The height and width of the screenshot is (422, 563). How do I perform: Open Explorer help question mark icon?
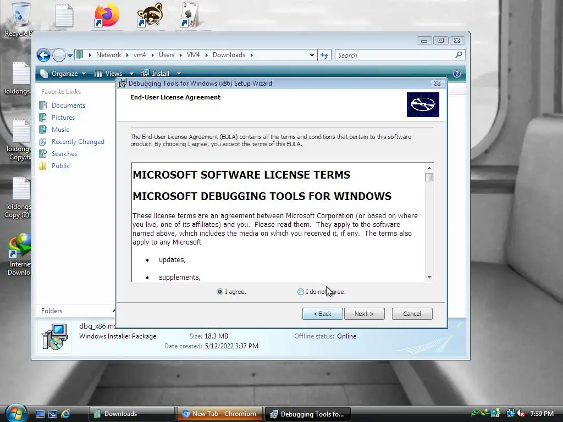point(457,74)
